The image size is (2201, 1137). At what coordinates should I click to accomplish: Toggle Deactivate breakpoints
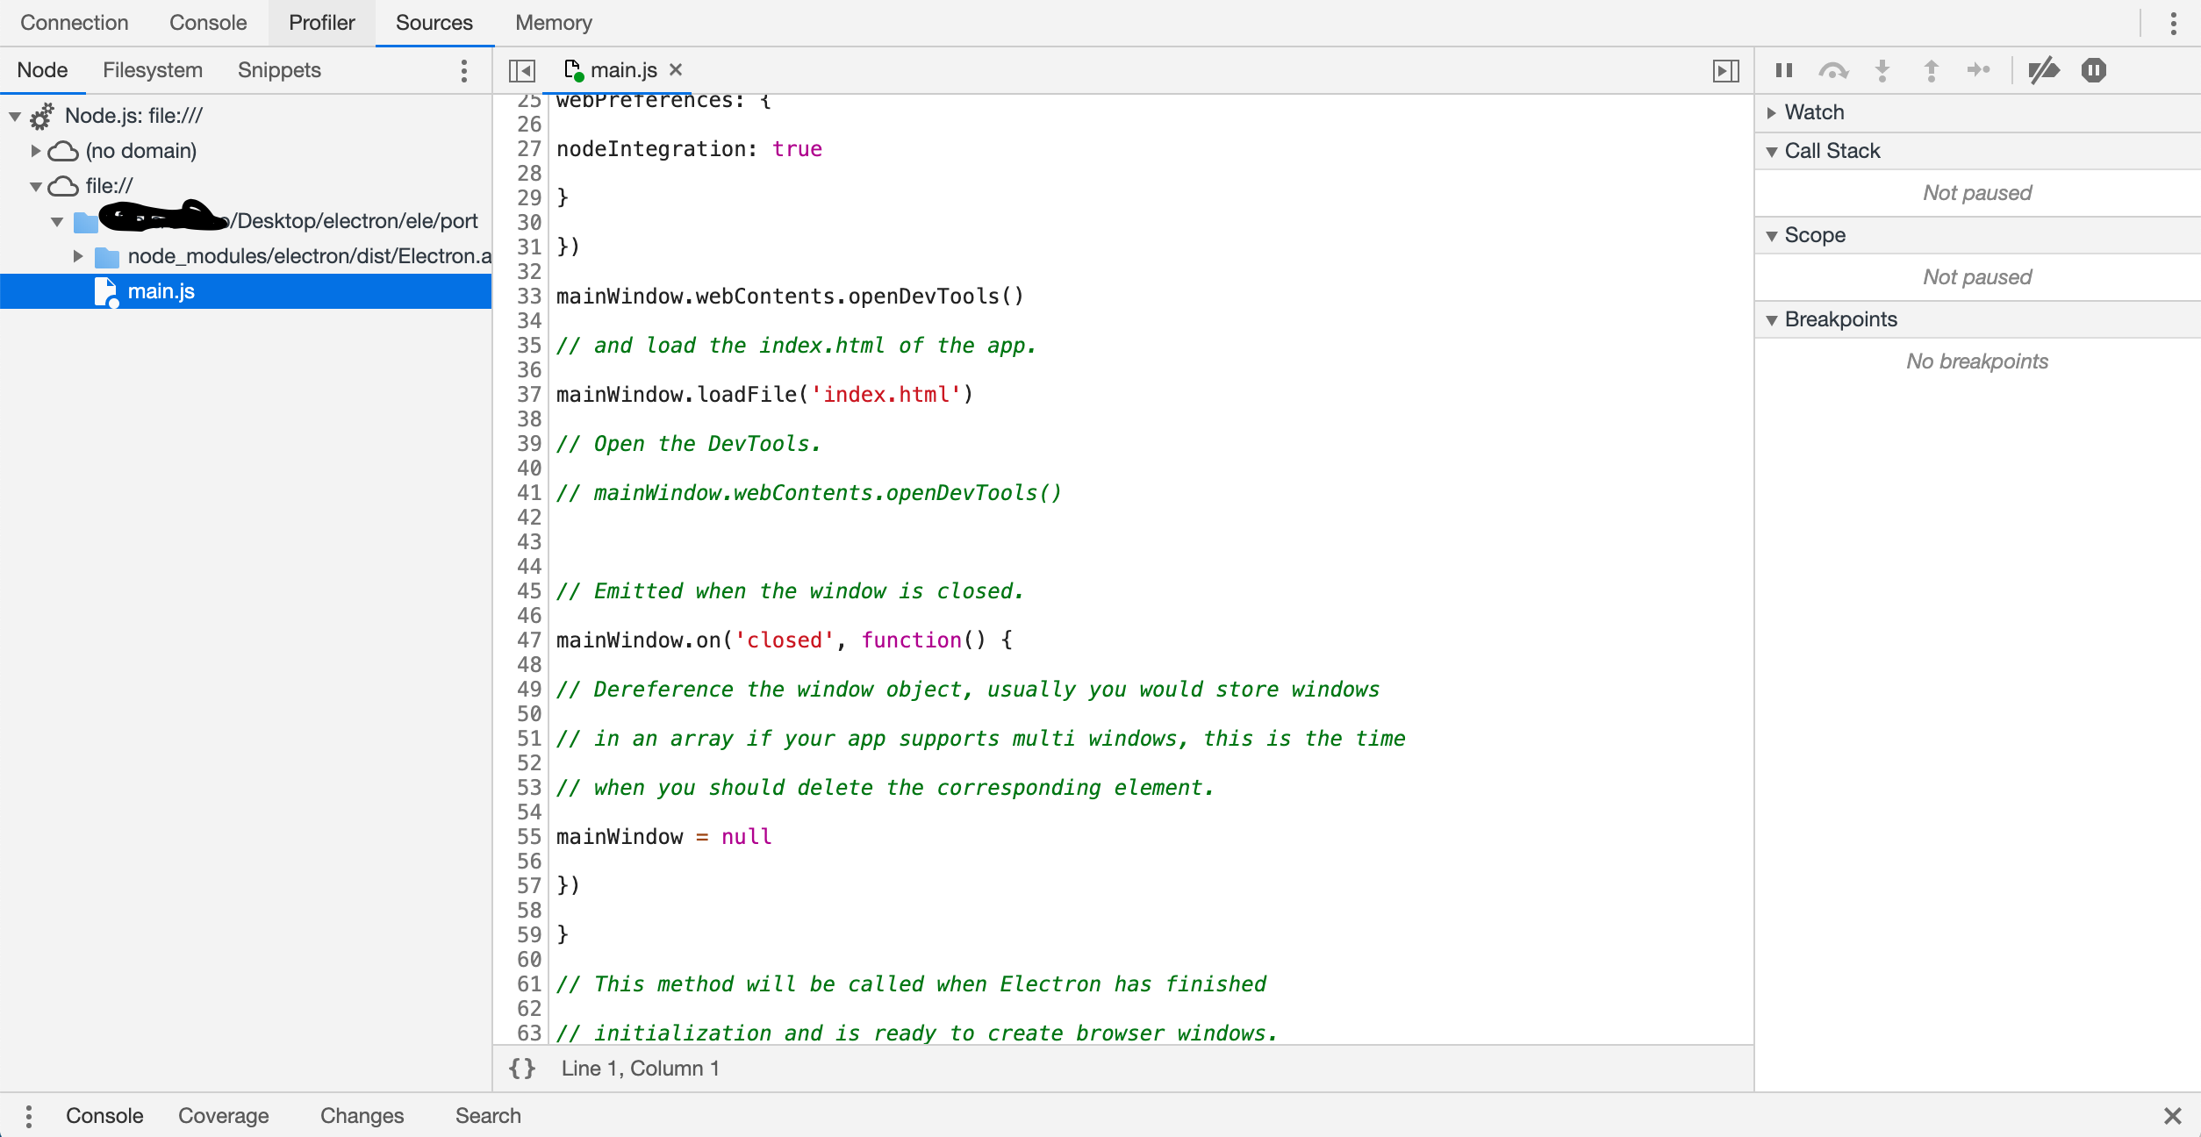tap(2044, 70)
